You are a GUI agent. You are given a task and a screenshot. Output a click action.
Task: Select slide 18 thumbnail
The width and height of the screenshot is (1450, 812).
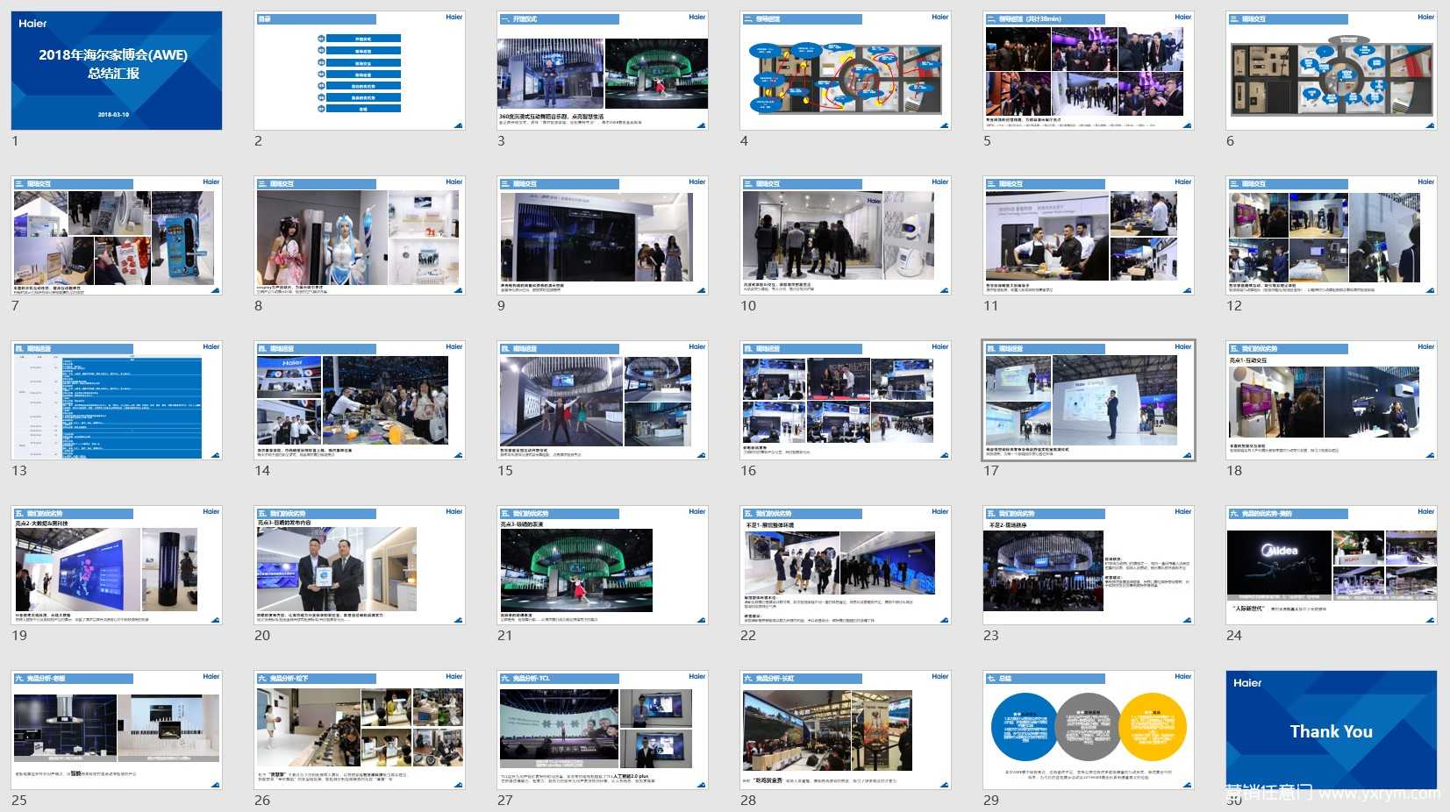(1332, 401)
